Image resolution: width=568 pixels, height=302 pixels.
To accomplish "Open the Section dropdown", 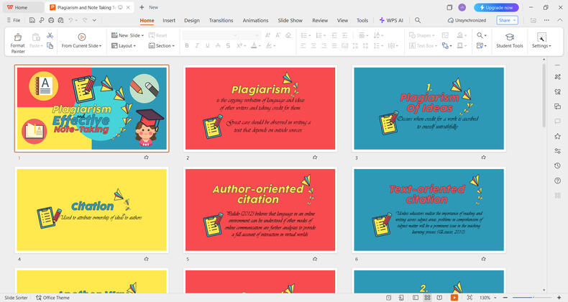I will click(x=162, y=45).
